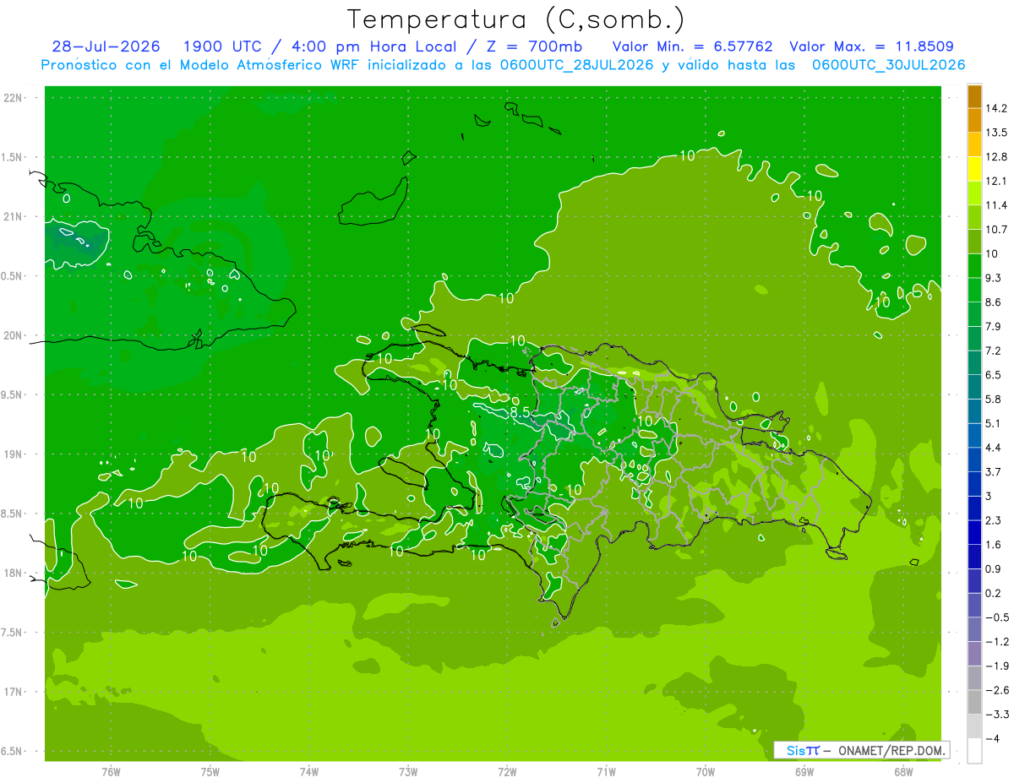1014x783 pixels.
Task: Click the "-1.2" legend value
Action: (x=996, y=641)
